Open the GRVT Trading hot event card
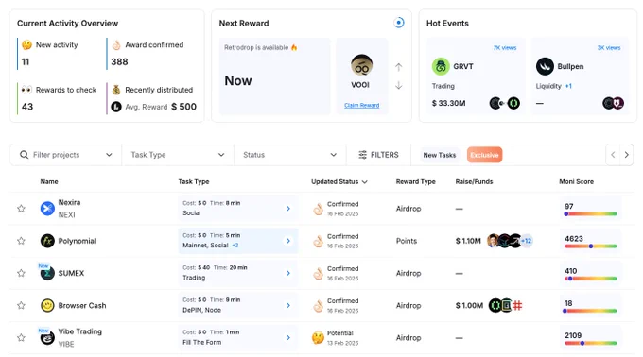The height and width of the screenshot is (357, 643). [x=476, y=76]
